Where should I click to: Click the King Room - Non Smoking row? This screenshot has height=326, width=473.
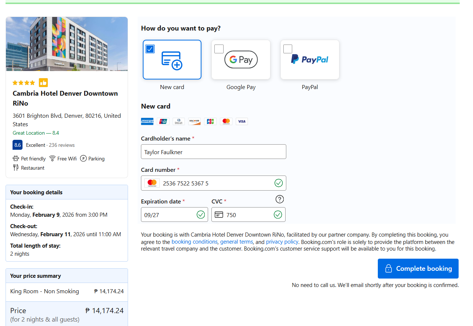tap(67, 291)
